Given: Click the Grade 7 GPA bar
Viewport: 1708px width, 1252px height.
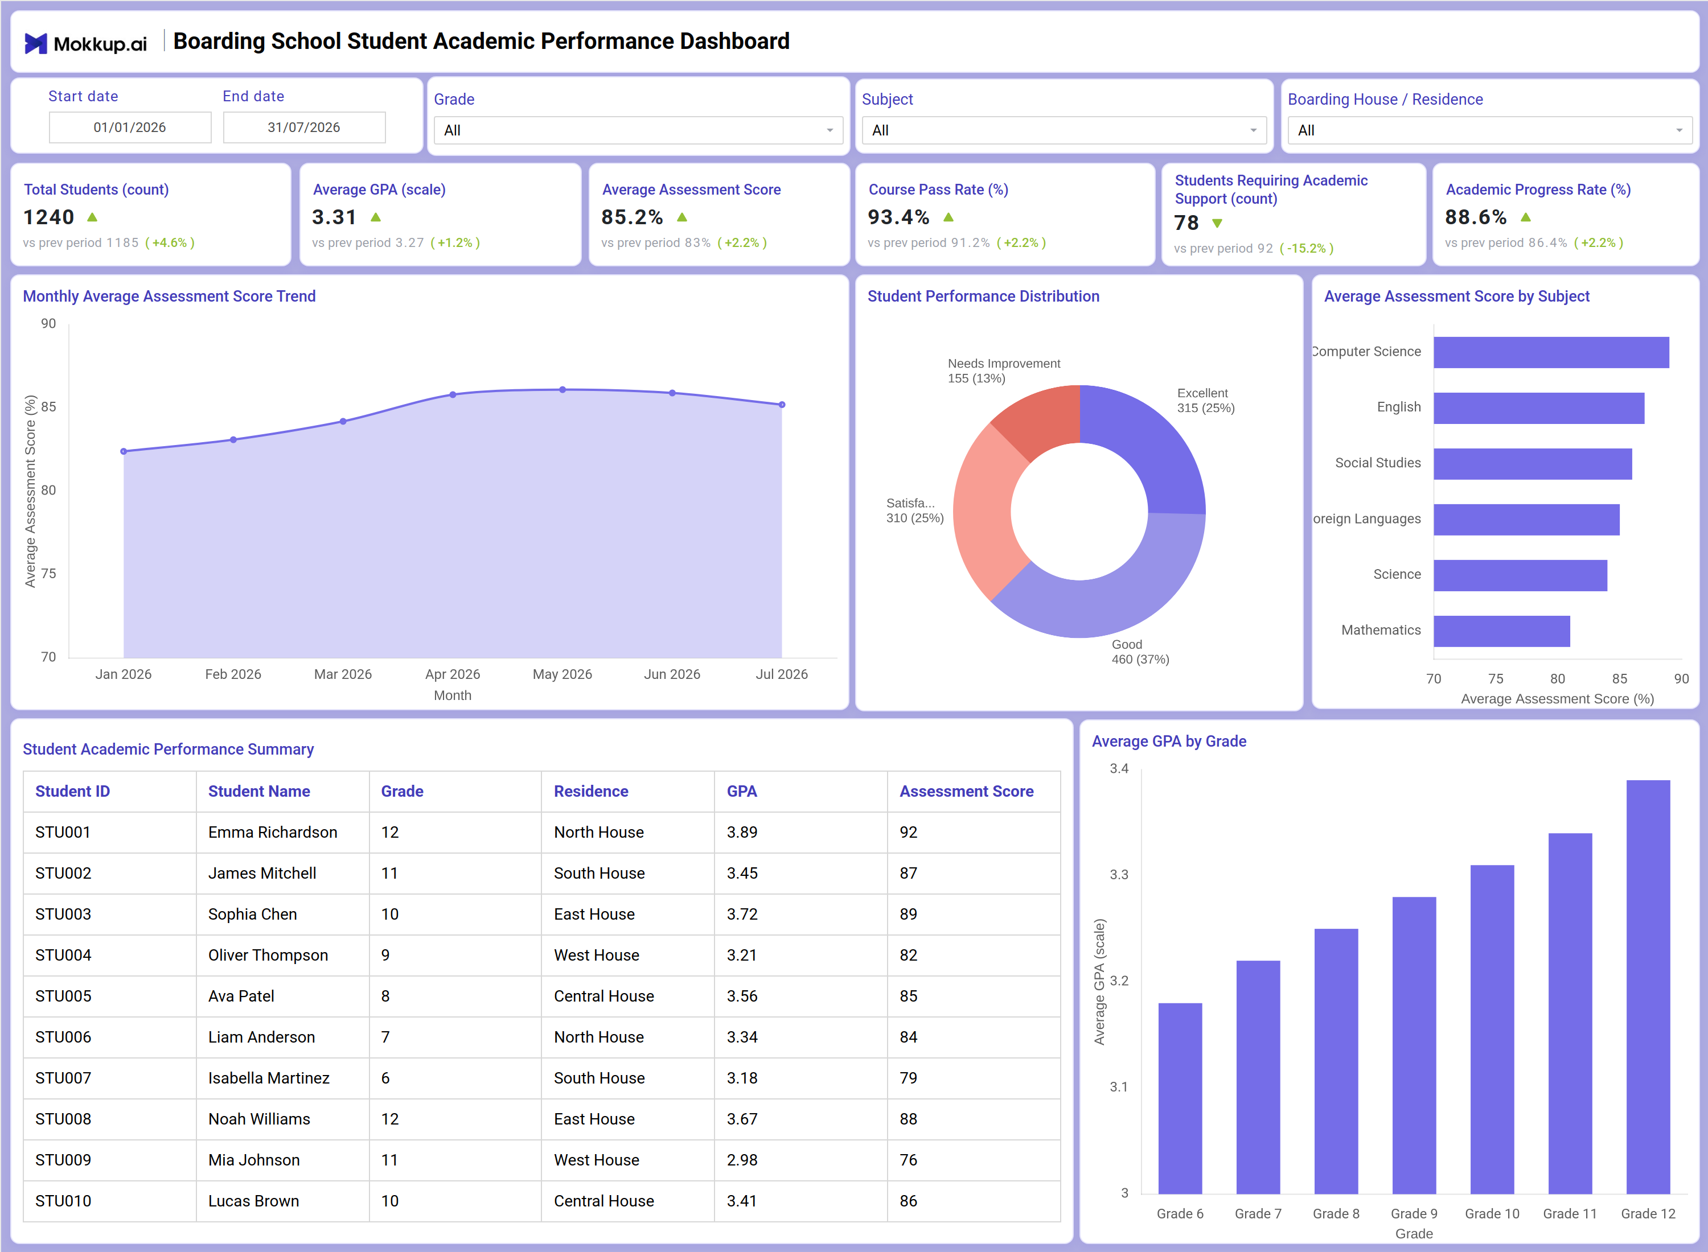Looking at the screenshot, I should [x=1258, y=1078].
